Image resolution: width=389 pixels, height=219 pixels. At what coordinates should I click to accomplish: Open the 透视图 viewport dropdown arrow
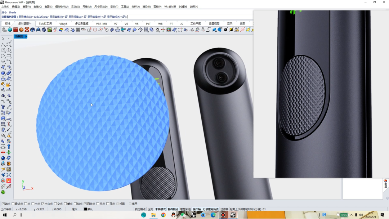(26, 36)
